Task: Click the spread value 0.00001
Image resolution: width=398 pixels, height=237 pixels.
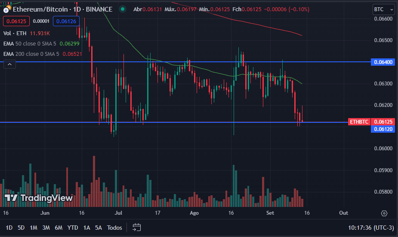Action: [41, 21]
